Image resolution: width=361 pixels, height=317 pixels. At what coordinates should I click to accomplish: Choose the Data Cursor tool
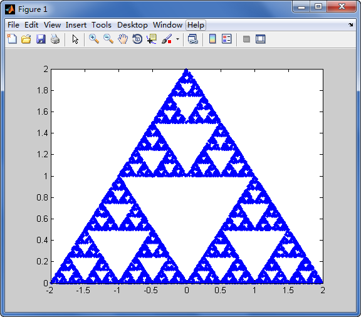(x=152, y=39)
